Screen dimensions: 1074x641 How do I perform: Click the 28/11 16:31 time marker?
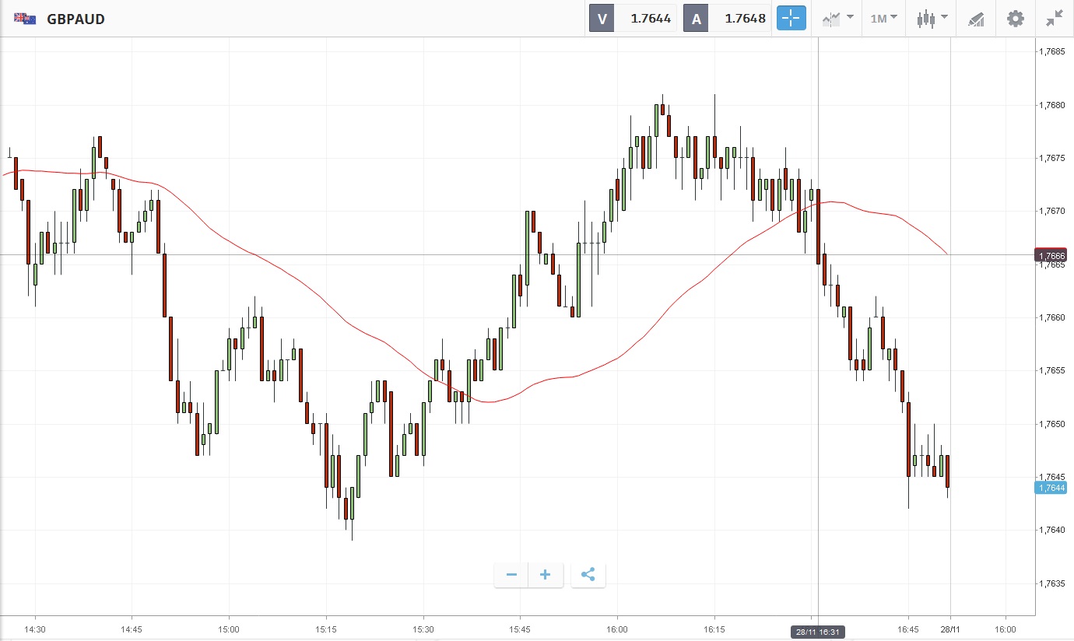click(818, 632)
